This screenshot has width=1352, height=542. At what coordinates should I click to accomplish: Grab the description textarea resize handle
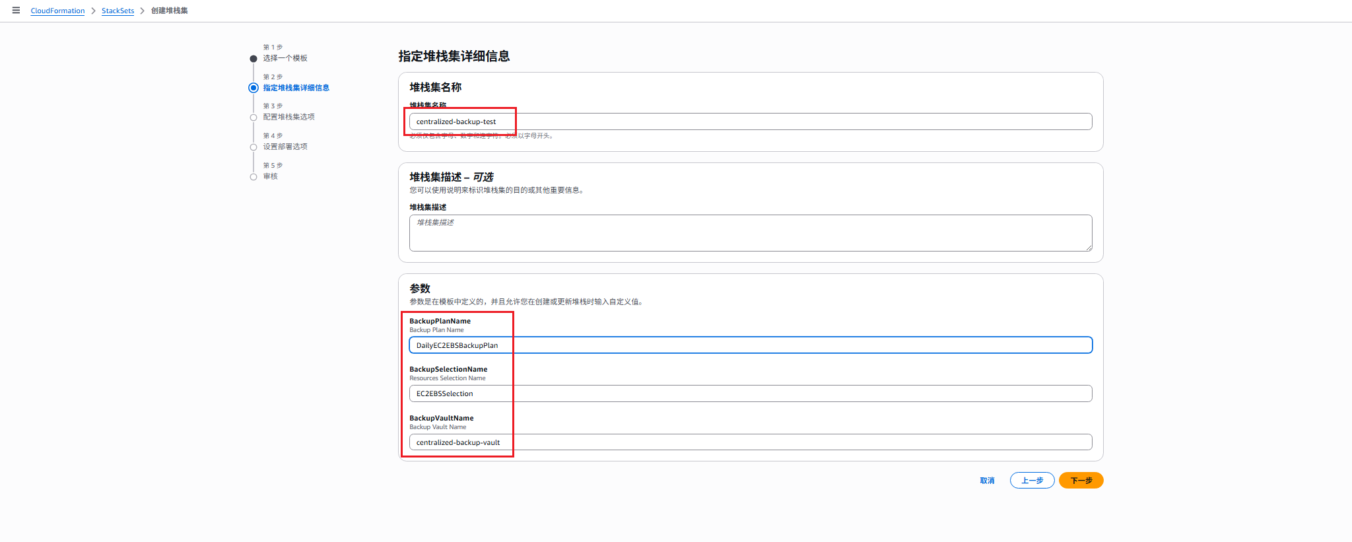click(x=1089, y=248)
